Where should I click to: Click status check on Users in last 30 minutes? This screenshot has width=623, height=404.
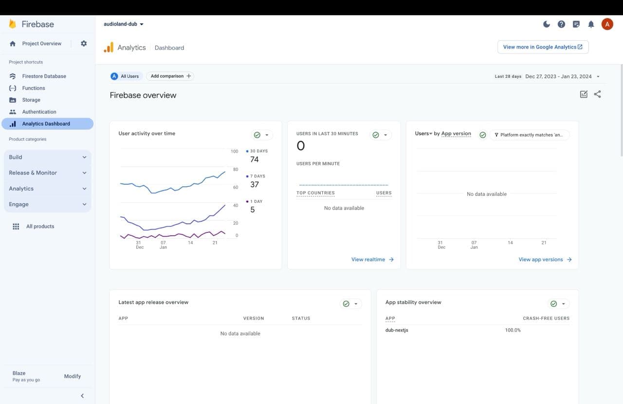click(x=376, y=135)
